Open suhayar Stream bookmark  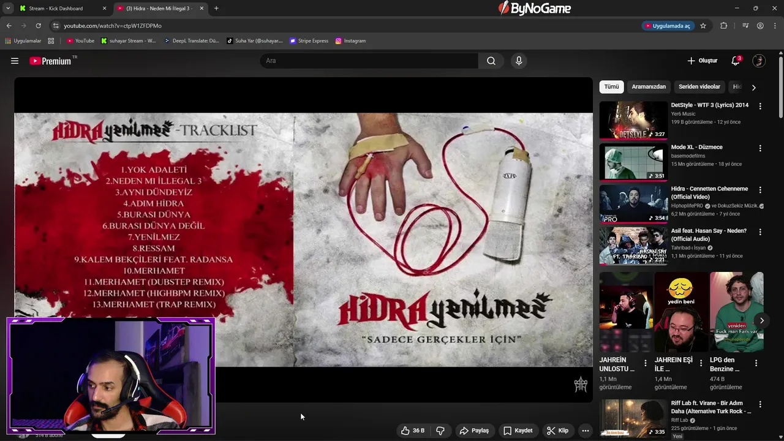[x=129, y=41]
